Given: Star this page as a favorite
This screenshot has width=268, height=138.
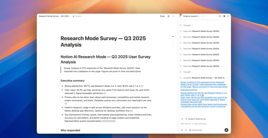Looking at the screenshot, I should [169, 16].
